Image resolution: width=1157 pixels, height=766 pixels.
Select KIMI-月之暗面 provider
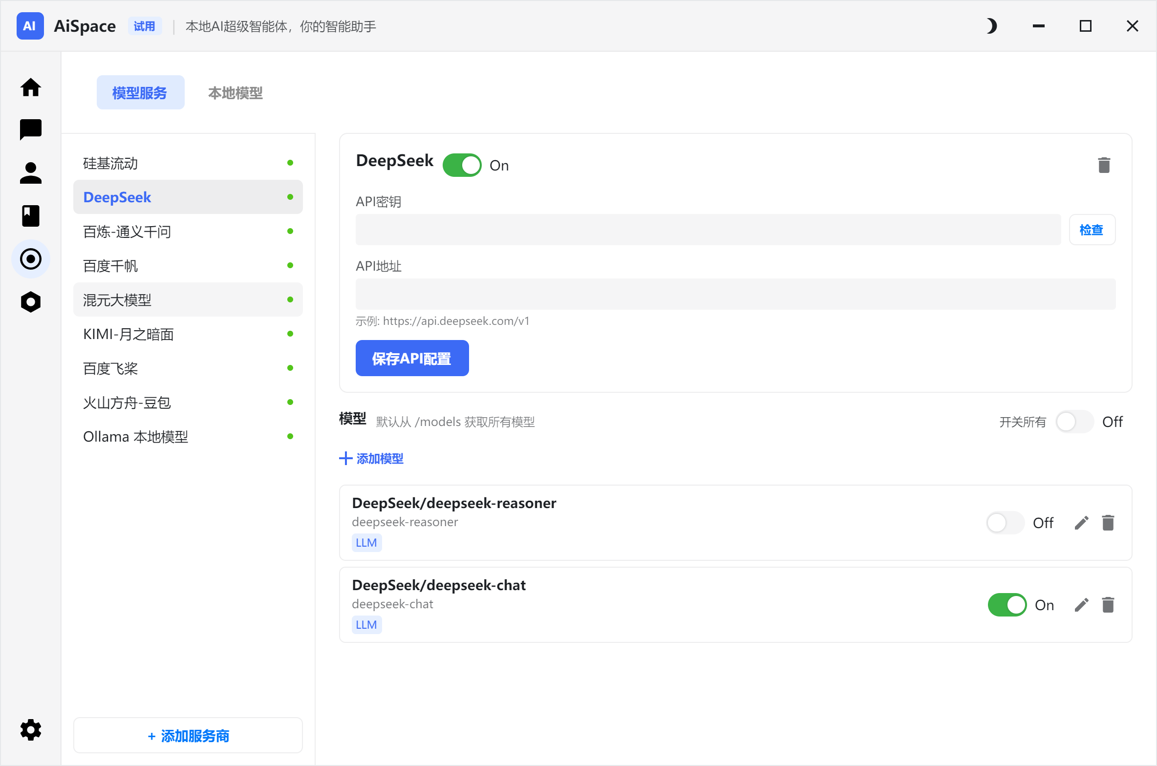[x=188, y=334]
